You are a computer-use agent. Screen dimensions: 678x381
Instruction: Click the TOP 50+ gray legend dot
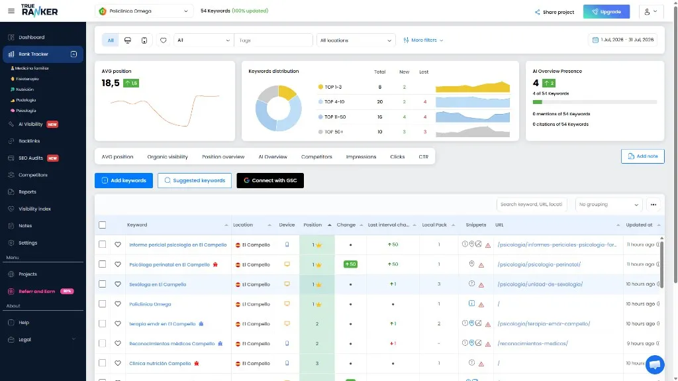click(320, 132)
